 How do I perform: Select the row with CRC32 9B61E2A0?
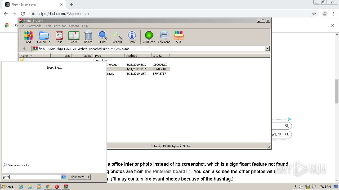point(138,69)
